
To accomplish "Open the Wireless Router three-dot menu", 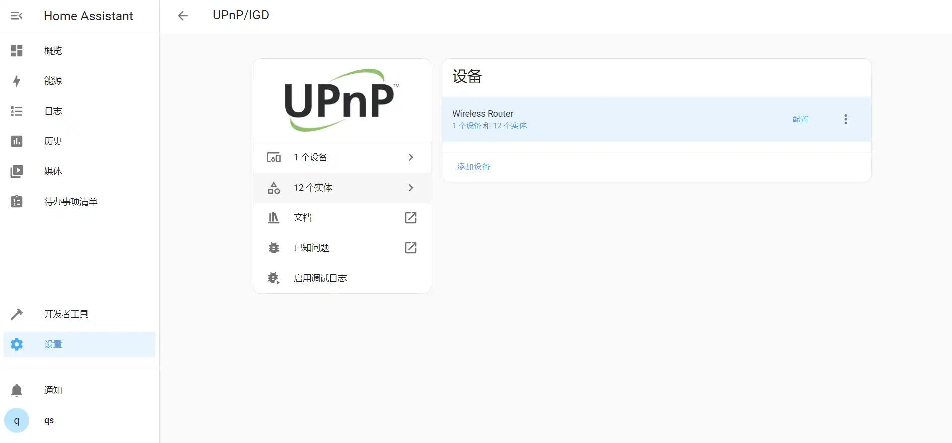I will (x=845, y=119).
